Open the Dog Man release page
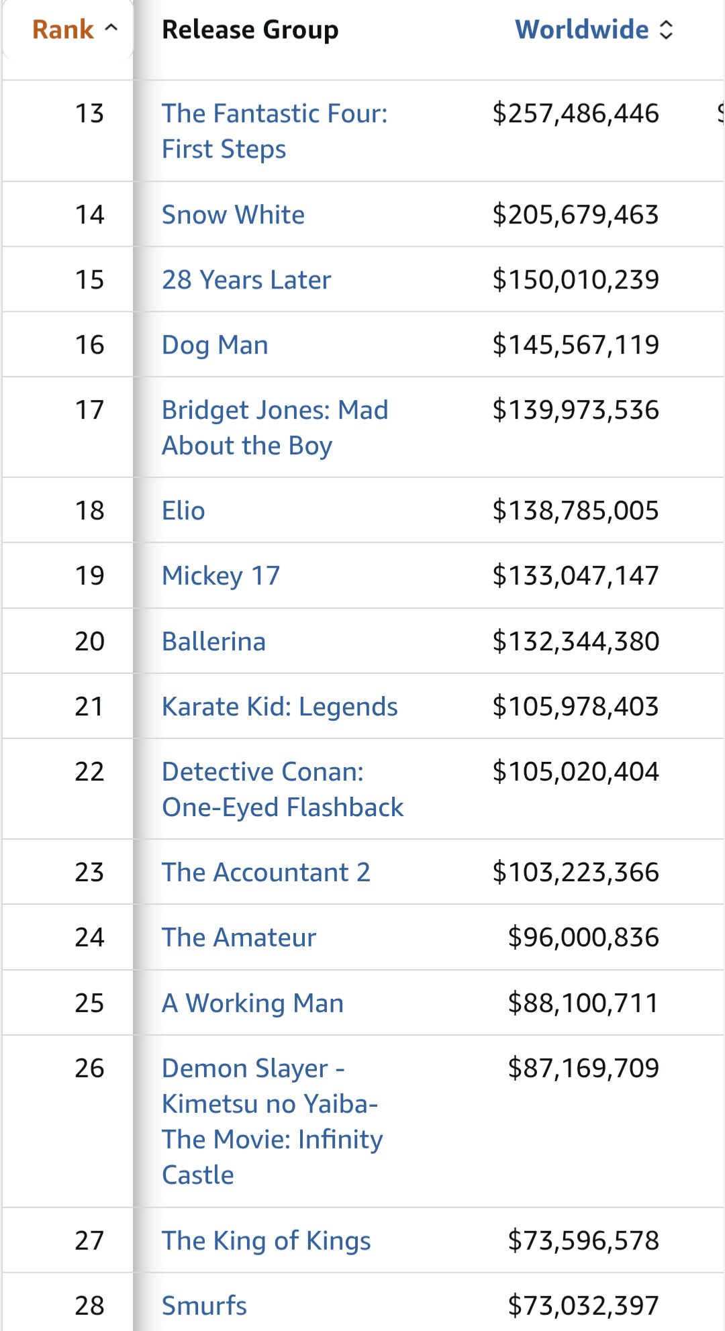 click(215, 345)
